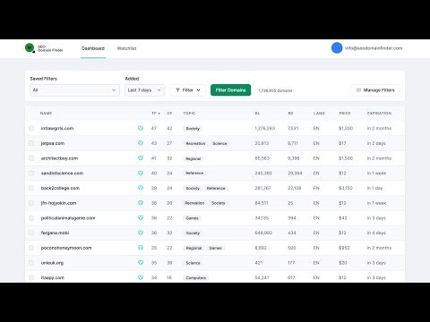
Task: Click the icon beside Manage Filters
Action: pos(358,90)
